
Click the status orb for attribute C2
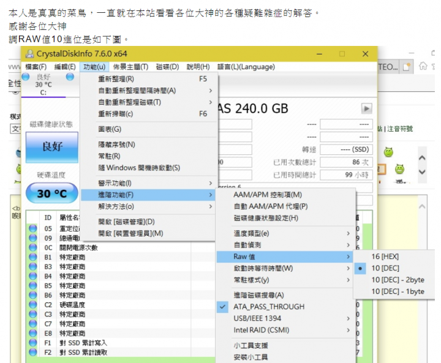[x=33, y=304]
